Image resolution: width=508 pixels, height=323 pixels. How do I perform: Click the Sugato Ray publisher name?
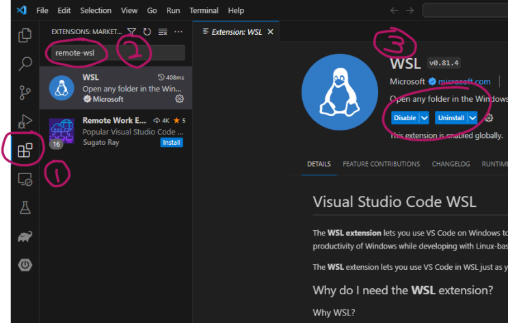101,143
